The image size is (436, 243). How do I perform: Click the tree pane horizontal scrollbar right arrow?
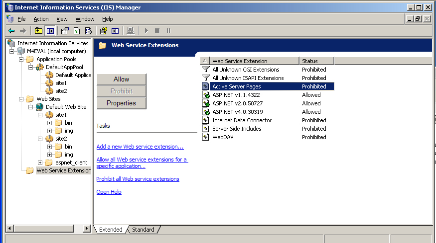pos(87,229)
